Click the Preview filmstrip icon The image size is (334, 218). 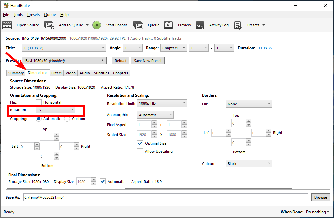point(168,25)
